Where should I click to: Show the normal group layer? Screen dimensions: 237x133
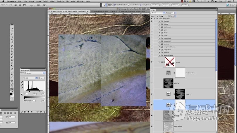(x=152, y=24)
